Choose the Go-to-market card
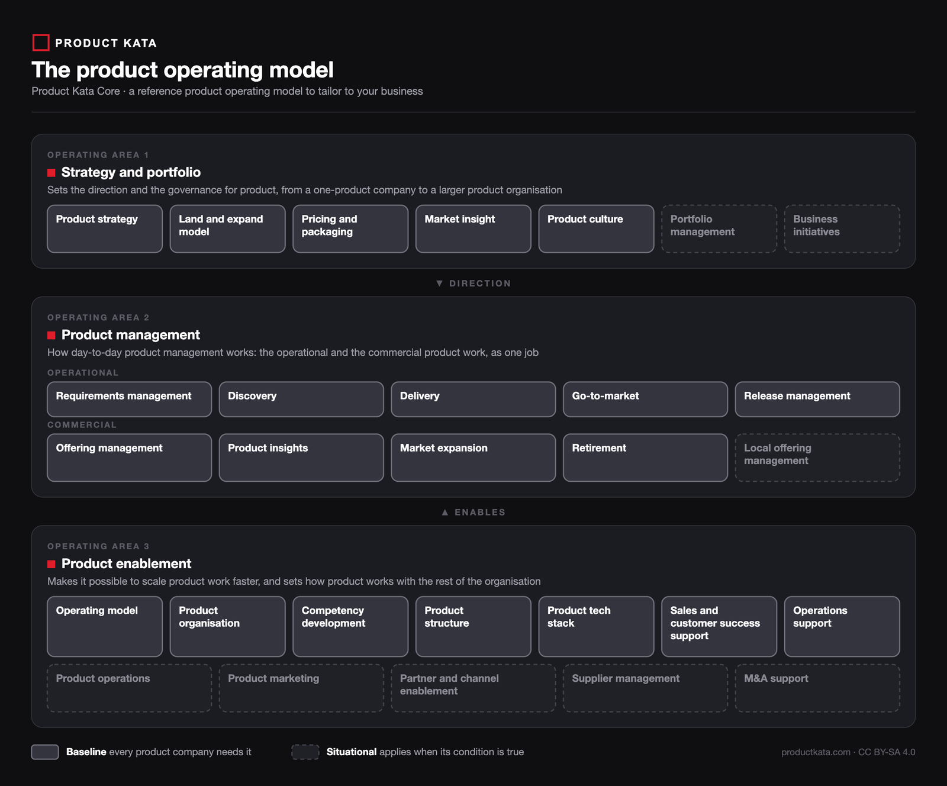Image resolution: width=947 pixels, height=786 pixels. tap(645, 400)
